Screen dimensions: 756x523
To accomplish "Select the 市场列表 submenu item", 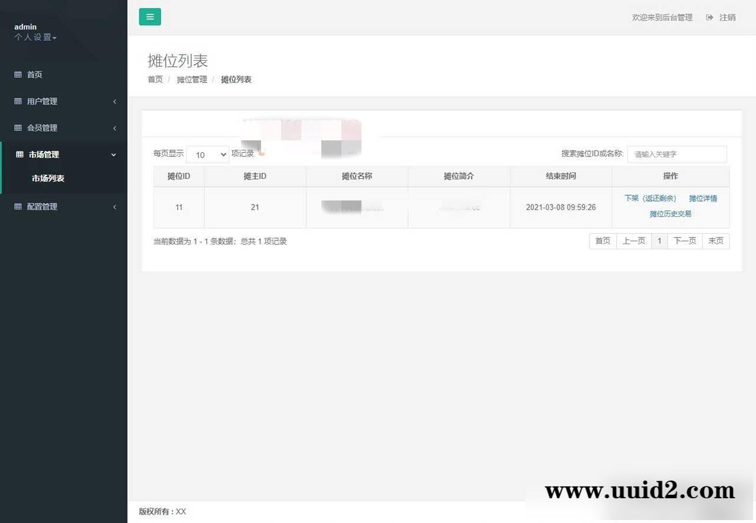I will (x=48, y=178).
